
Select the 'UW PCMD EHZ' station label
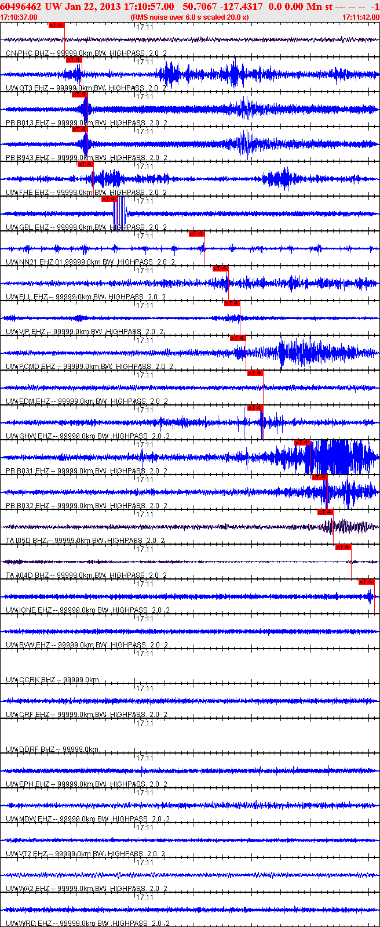(x=31, y=367)
